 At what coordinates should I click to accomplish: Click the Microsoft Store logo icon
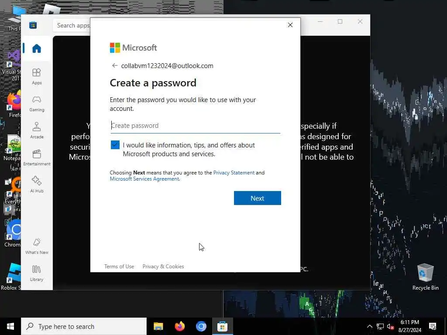pyautogui.click(x=33, y=25)
